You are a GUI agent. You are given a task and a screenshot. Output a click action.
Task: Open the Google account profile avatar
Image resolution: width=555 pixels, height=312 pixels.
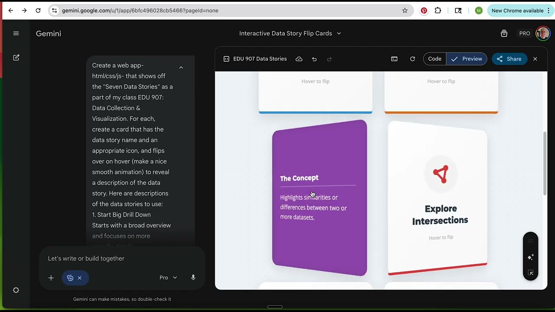(x=543, y=33)
